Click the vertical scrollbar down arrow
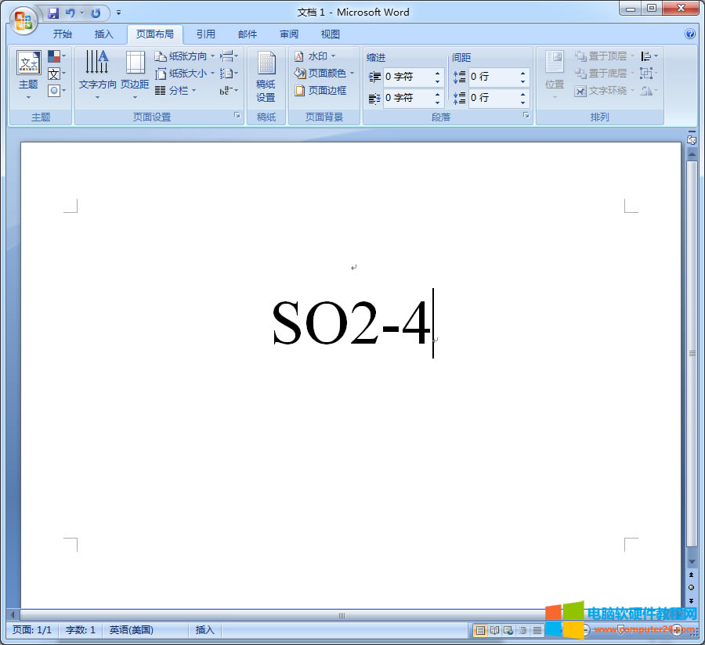Screen dimensions: 705x645 tap(691, 560)
